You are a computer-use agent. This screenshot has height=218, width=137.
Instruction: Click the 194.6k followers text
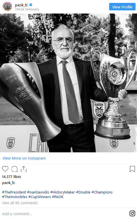(x=27, y=9)
